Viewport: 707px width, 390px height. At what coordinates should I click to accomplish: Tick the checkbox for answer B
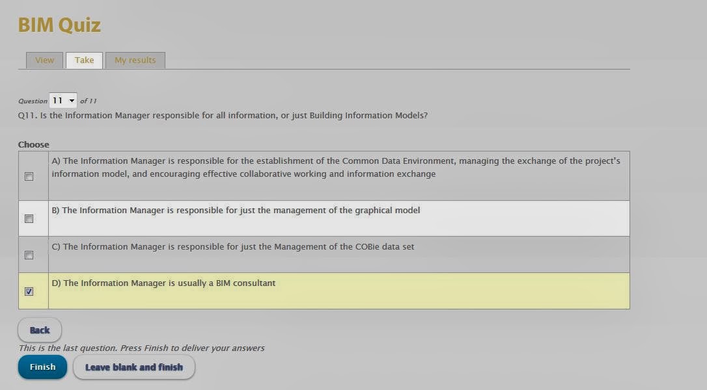pyautogui.click(x=29, y=219)
